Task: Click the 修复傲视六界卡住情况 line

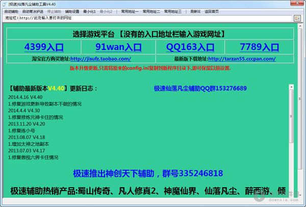Action: (x=33, y=157)
